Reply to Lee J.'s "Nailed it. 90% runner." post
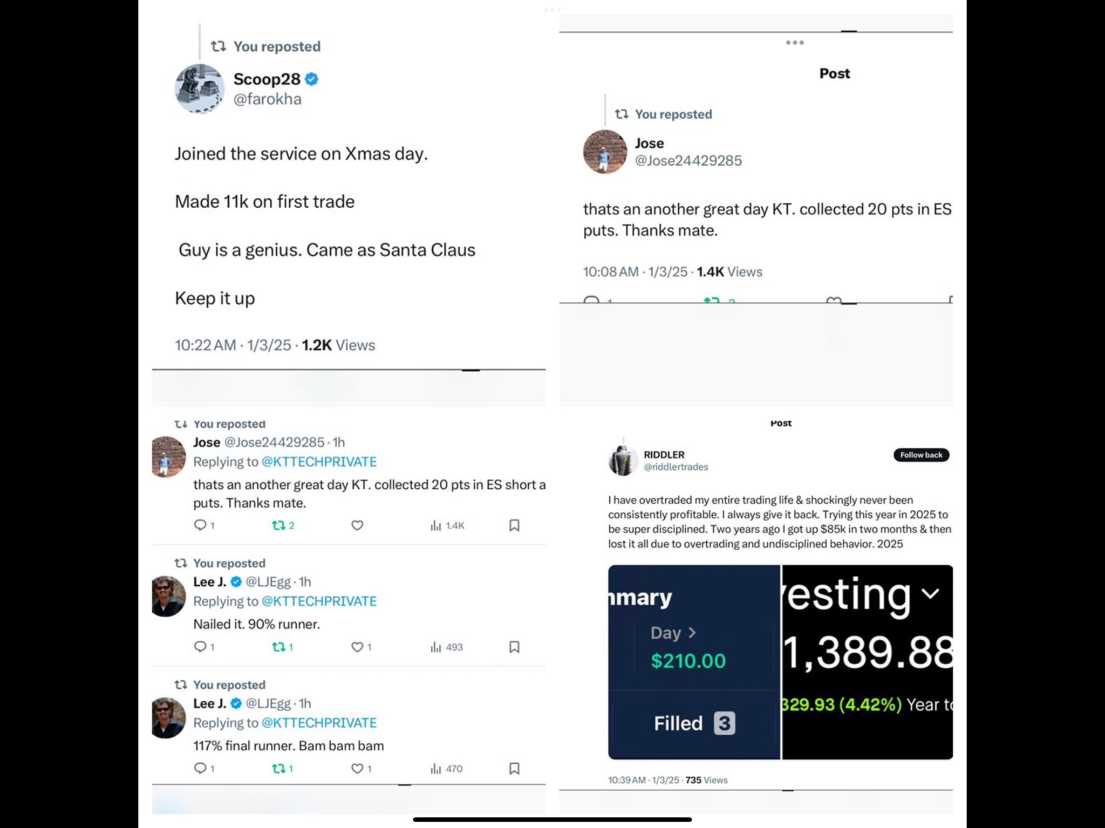The image size is (1105, 828). click(204, 646)
